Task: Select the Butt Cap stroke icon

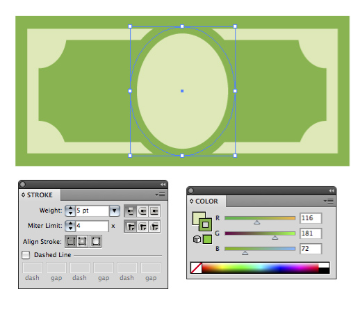Action: (131, 211)
